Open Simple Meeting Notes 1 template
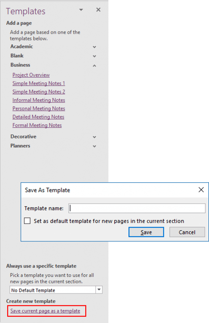Viewport: 209px width, 323px height. [x=39, y=83]
